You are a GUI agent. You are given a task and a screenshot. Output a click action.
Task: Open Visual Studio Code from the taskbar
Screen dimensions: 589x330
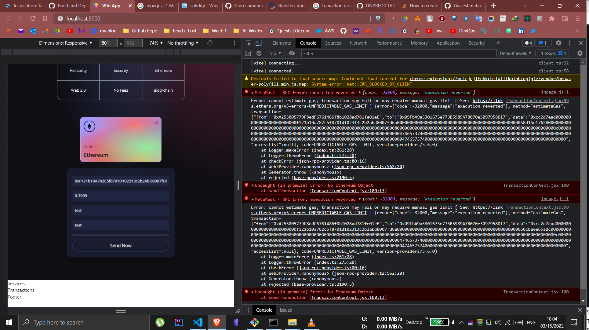pyautogui.click(x=198, y=322)
